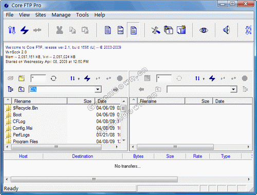Sort remote files by Date header
Viewport: 257px width, 195px height.
pyautogui.click(x=232, y=101)
